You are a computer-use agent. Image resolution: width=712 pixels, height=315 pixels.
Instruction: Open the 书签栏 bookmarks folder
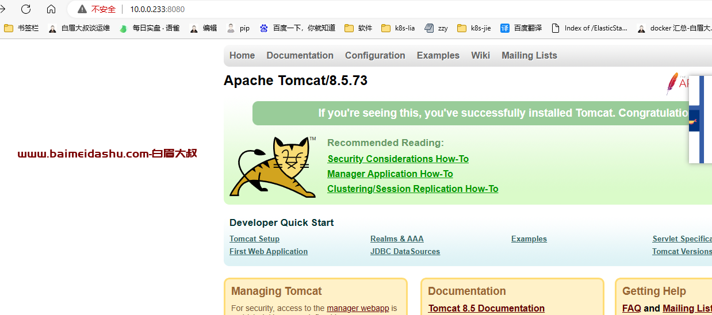[x=21, y=28]
